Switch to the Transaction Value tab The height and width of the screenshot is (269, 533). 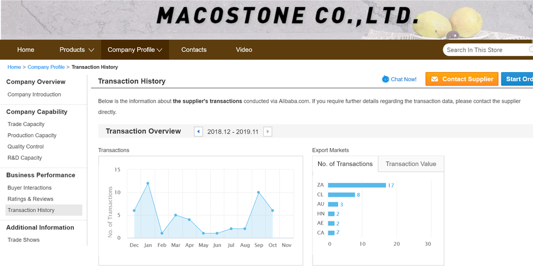411,164
